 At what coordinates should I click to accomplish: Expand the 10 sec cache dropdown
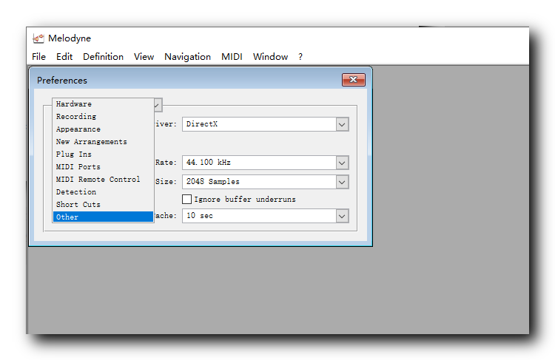(342, 216)
